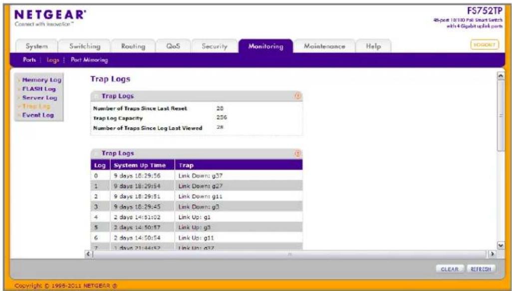Click the FS752TP model name
This screenshot has height=291, width=512.
coord(485,11)
